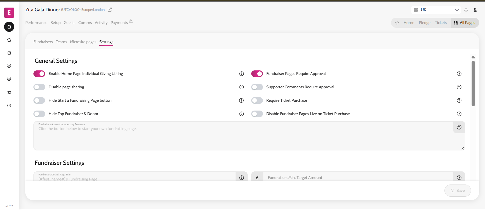Image resolution: width=485 pixels, height=210 pixels.
Task: Open the checklist tasks sidebar icon
Action: 9,53
